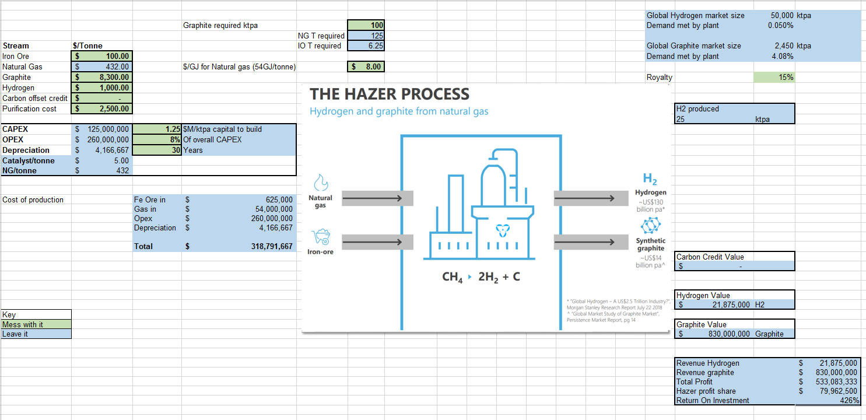Click the green Mess with it key cell
The height and width of the screenshot is (420, 866).
[36, 324]
